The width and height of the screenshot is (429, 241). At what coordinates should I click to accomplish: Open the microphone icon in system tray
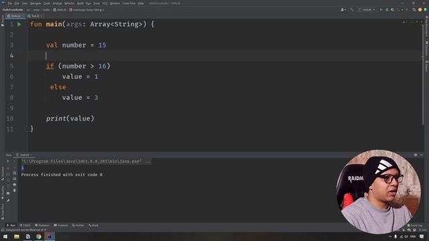[x=395, y=236]
